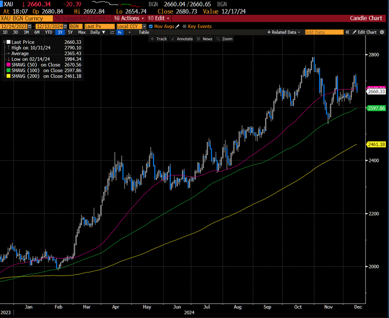Screen dimensions: 389x318
Task: Click the Last Price white color swatch
Action: click(x=9, y=42)
